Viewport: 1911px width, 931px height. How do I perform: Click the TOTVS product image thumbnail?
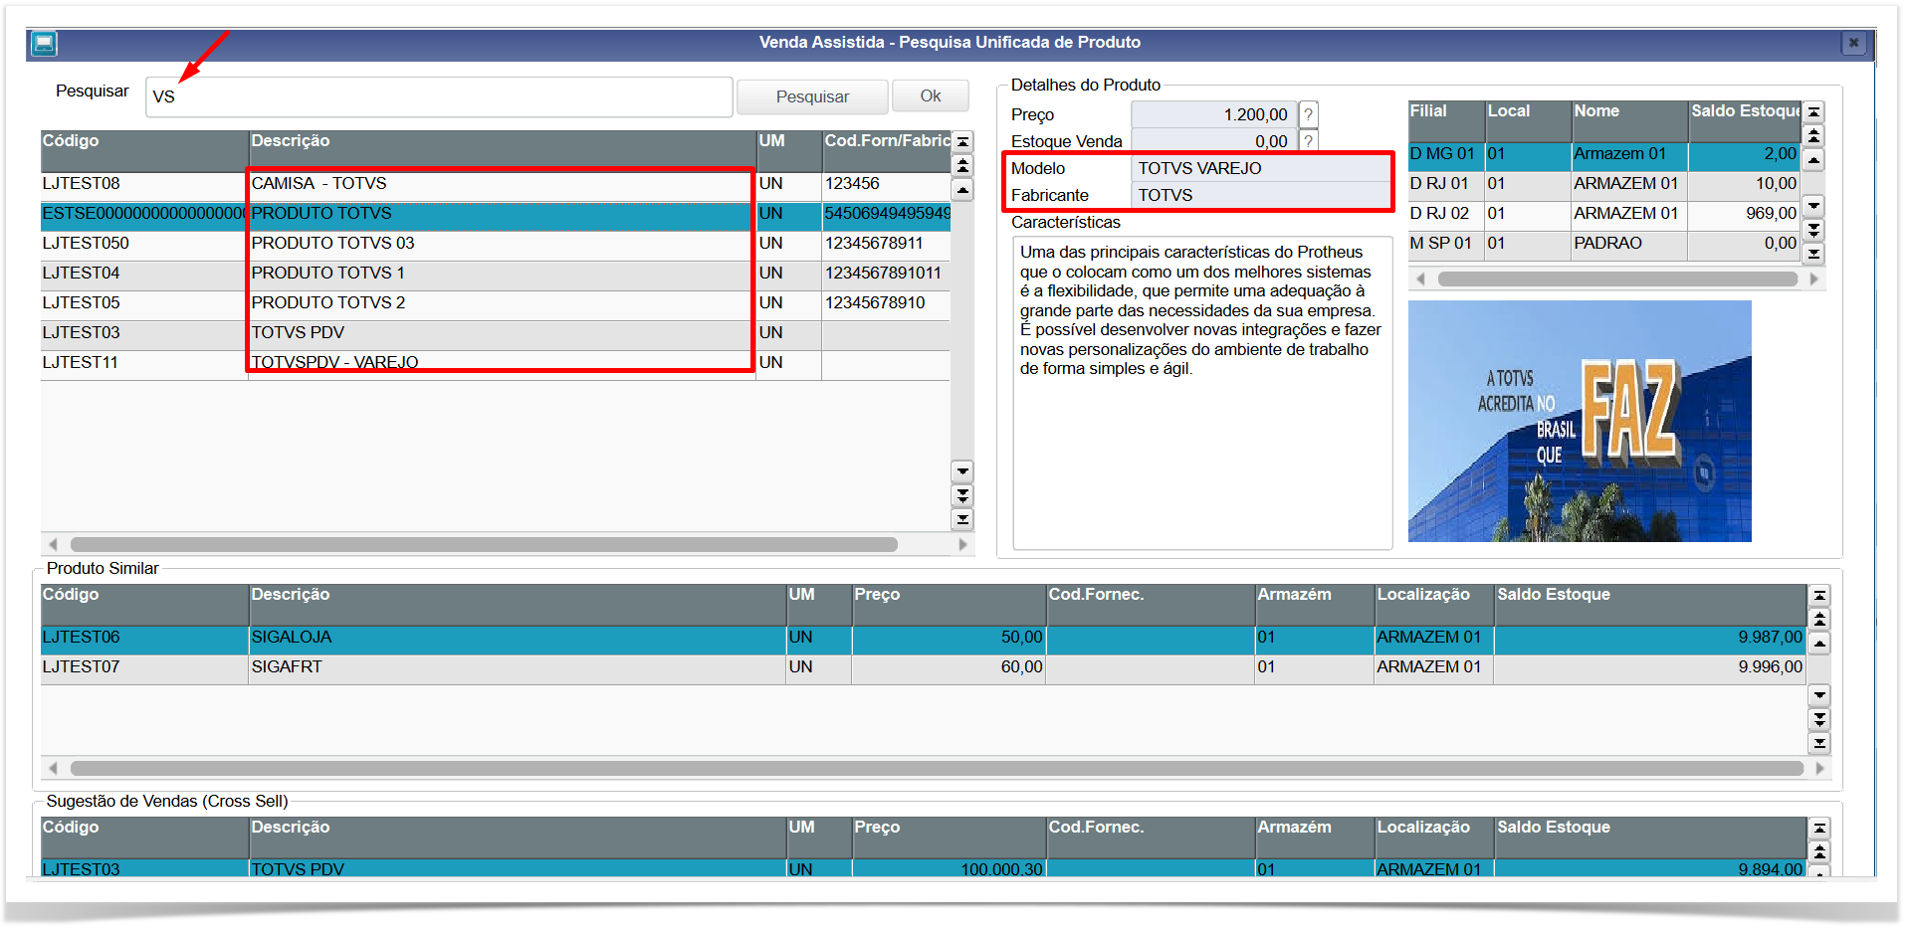[1580, 421]
